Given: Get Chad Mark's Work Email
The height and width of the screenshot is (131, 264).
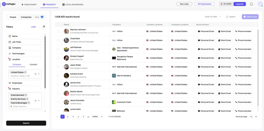Looking at the screenshot, I should pos(225,40).
